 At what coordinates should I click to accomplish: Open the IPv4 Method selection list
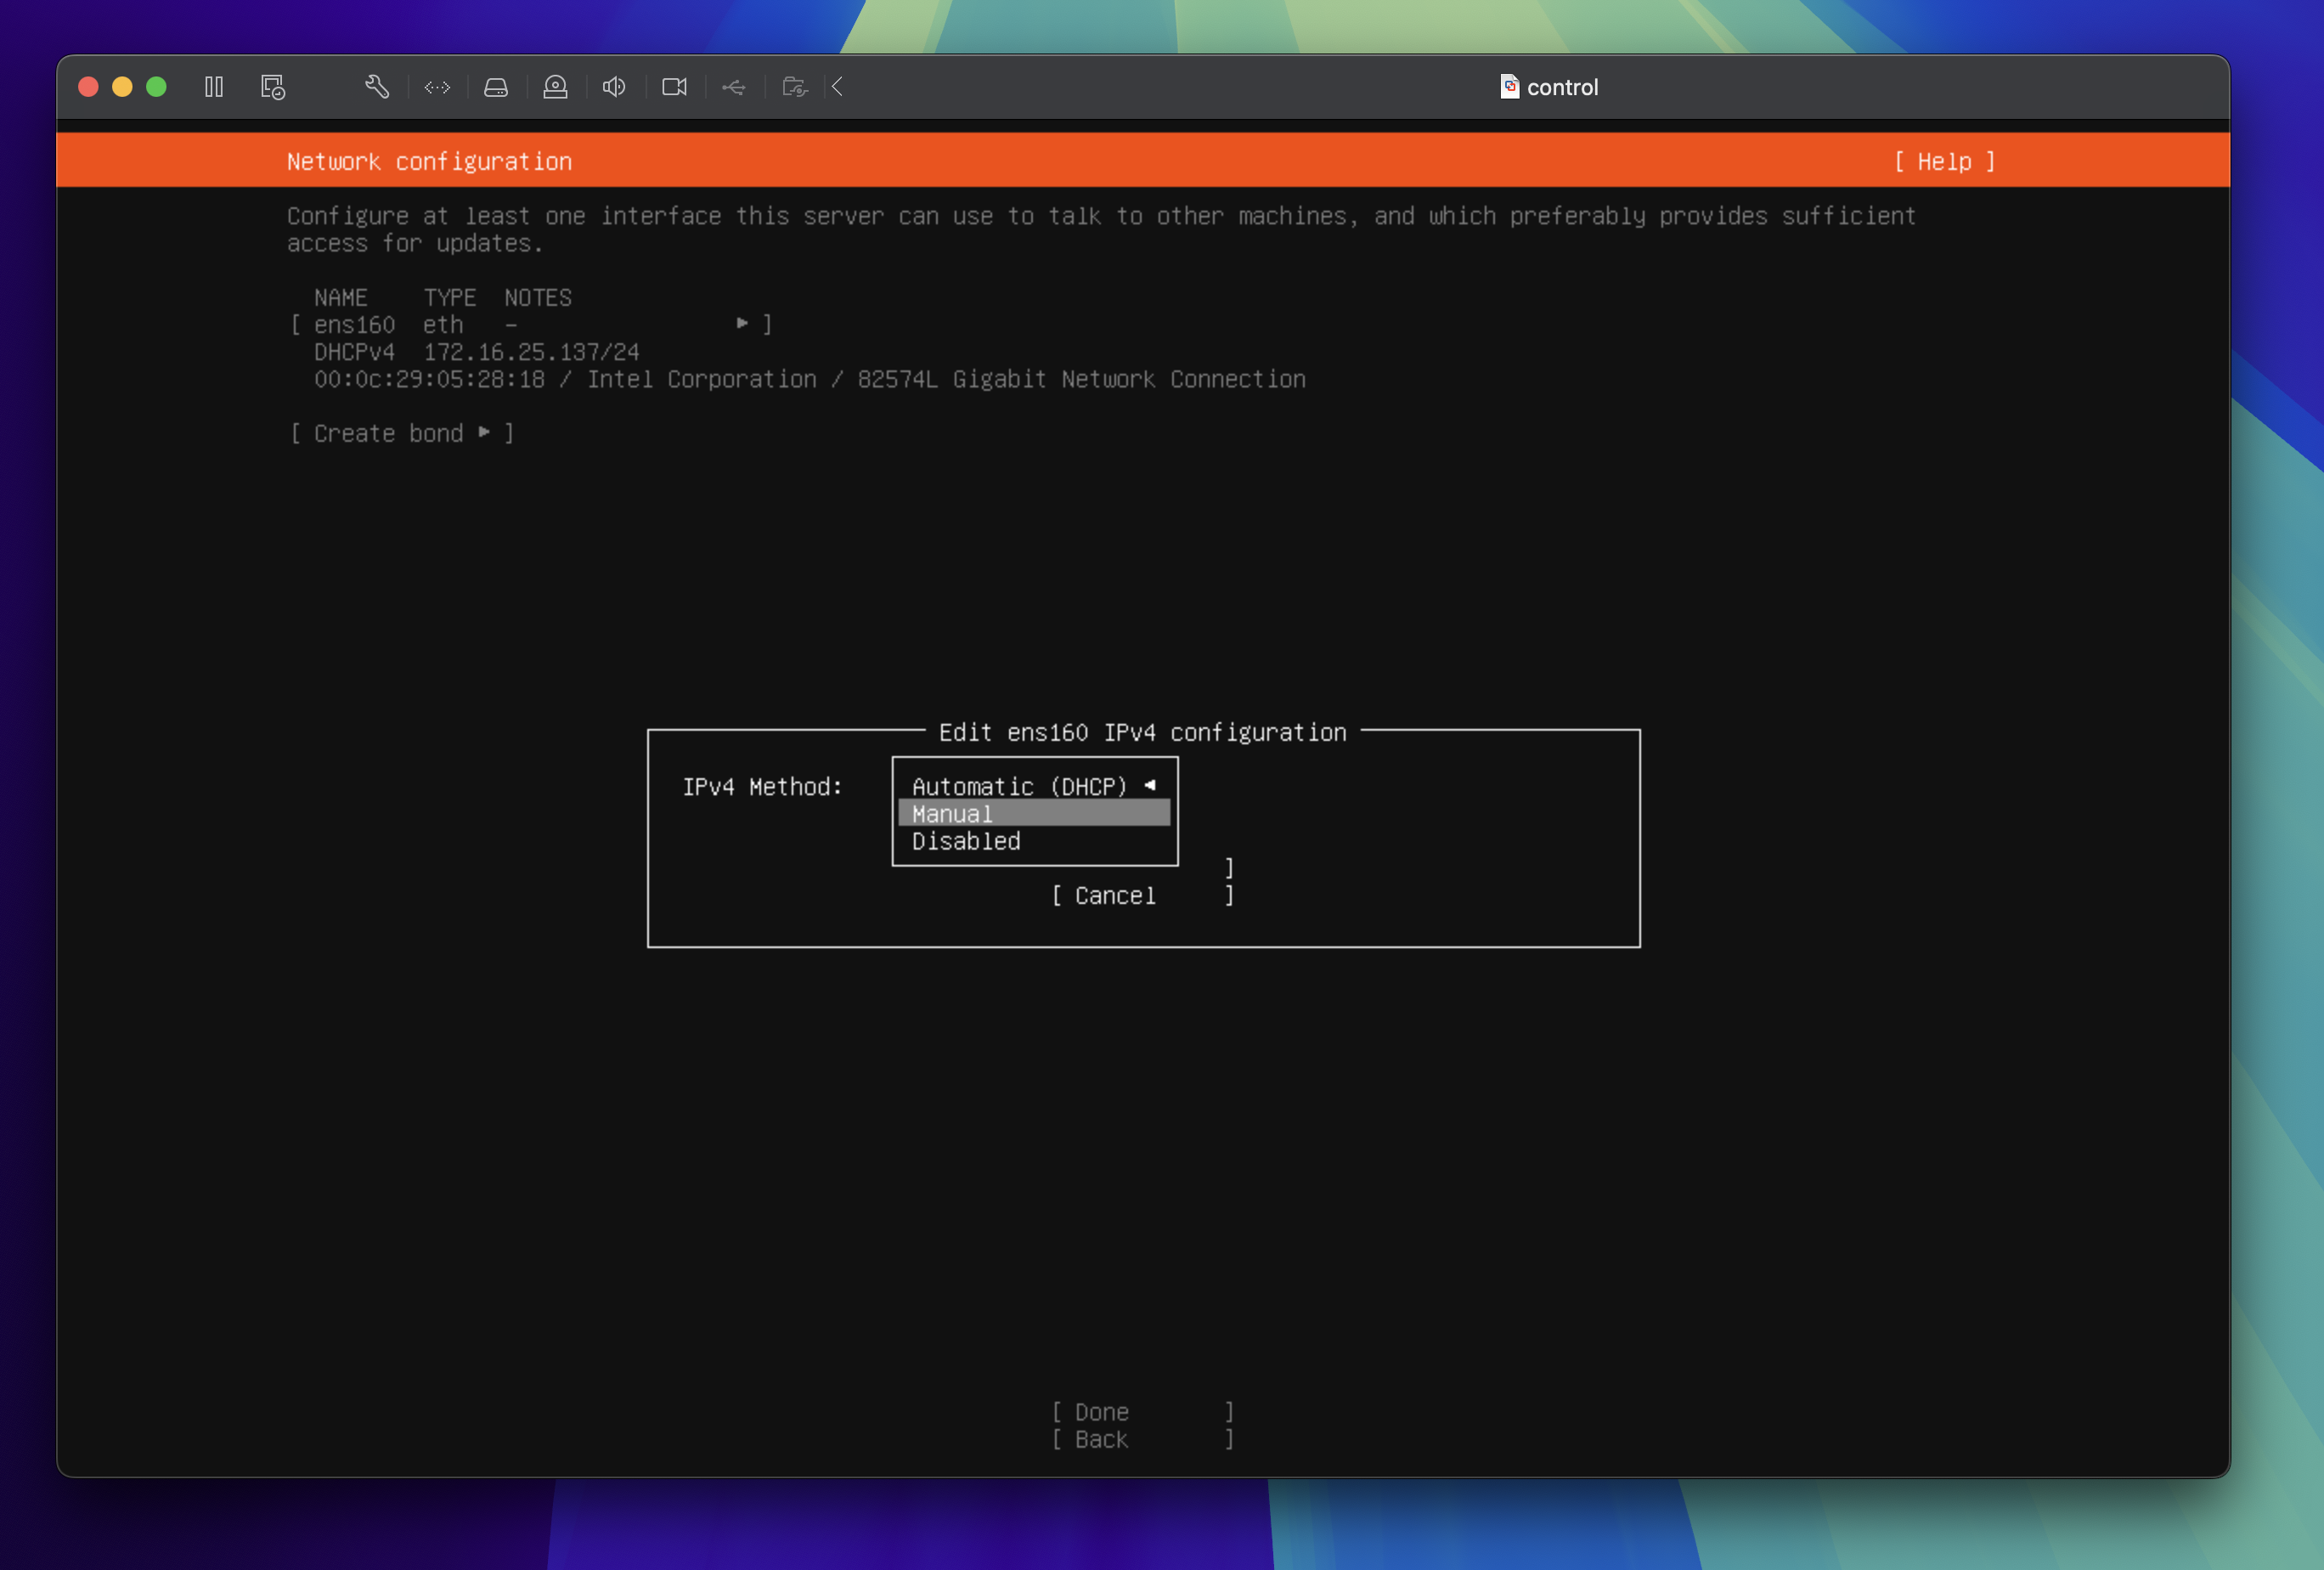pos(1033,786)
